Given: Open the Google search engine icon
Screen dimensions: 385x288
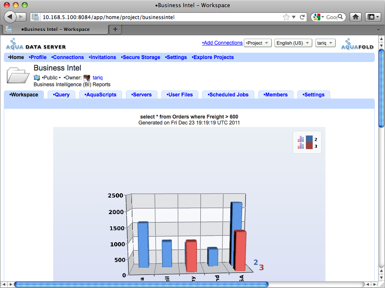Looking at the screenshot, I should [x=317, y=17].
